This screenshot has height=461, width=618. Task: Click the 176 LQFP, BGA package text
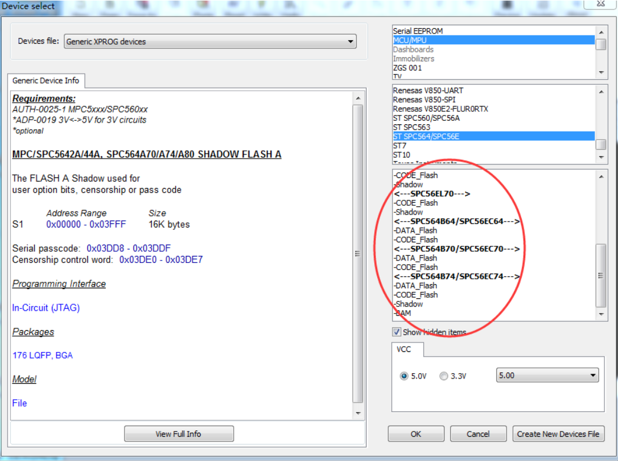click(42, 355)
